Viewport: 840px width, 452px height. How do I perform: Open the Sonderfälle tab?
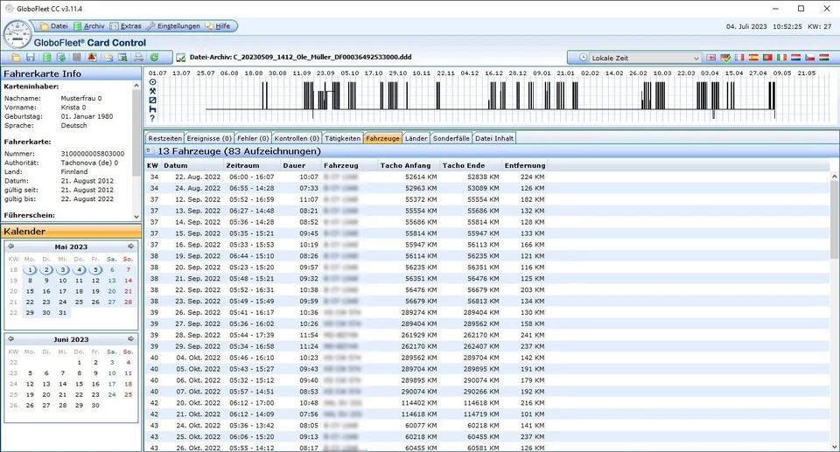(451, 138)
